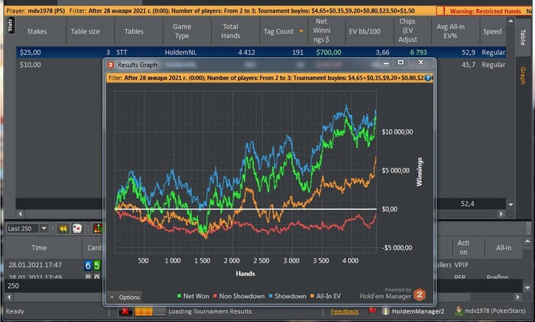Screen dimensions: 535x322
Task: Switch to the Table side tab
Action: [x=522, y=37]
